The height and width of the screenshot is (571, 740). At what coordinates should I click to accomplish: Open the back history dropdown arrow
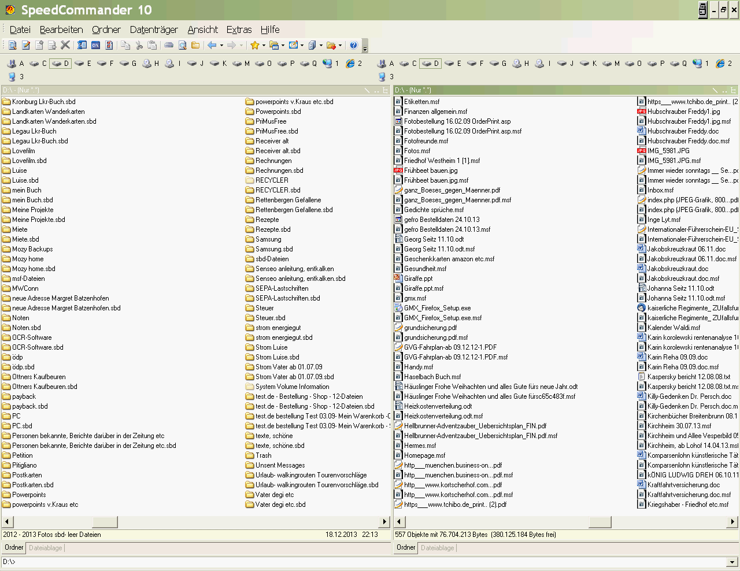click(x=221, y=45)
